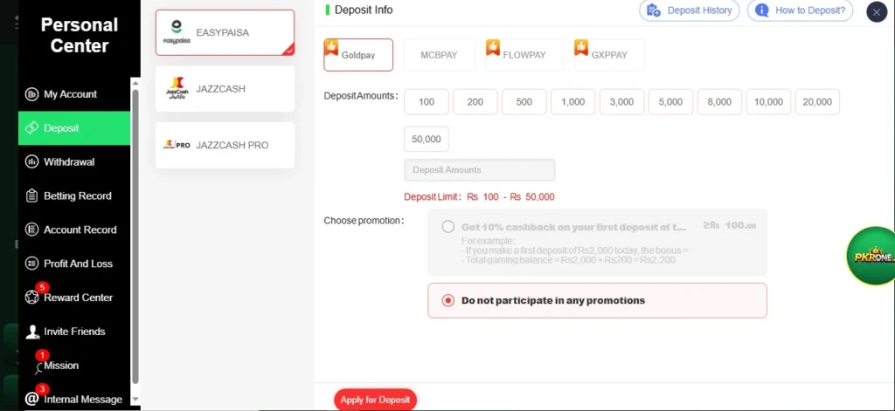Click the Betting Record clipboard icon

point(32,195)
